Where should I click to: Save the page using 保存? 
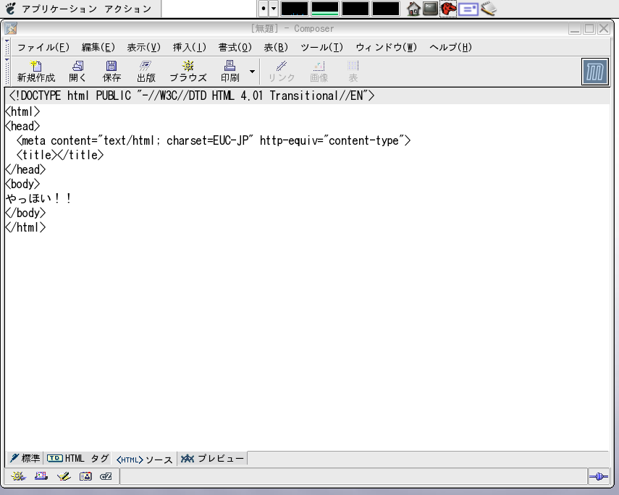click(111, 72)
